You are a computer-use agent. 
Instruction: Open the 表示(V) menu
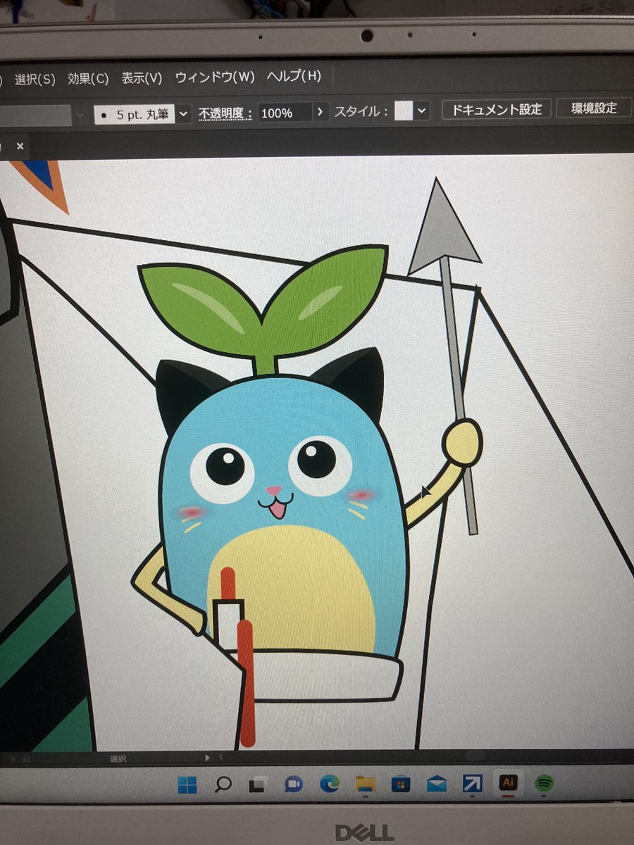click(142, 78)
